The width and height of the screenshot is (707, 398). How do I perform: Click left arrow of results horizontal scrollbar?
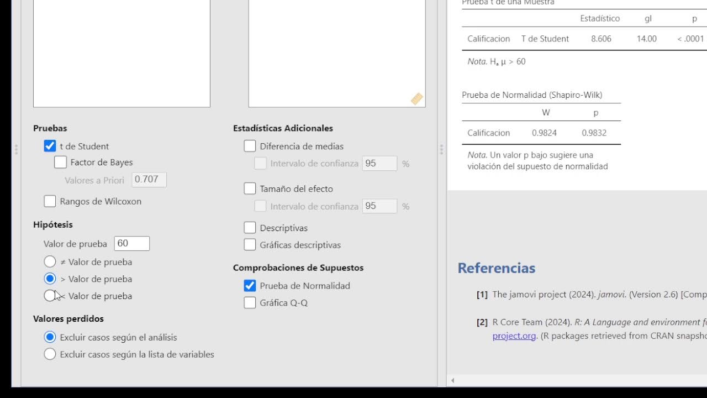tap(453, 380)
